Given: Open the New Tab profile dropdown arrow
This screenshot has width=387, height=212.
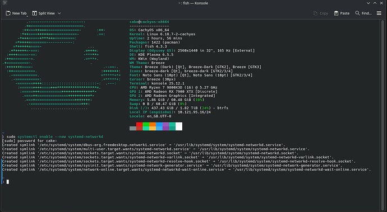Looking at the screenshot, I should tap(27, 16).
